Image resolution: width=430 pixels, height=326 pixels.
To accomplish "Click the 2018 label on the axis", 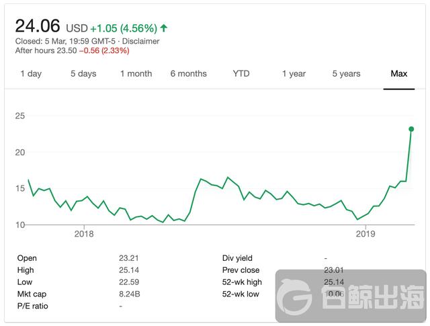I will click(x=84, y=235).
